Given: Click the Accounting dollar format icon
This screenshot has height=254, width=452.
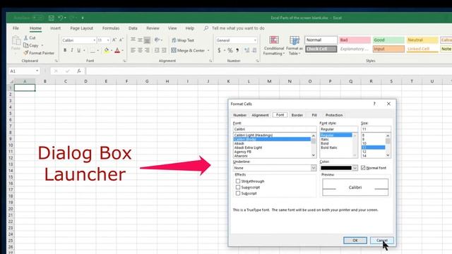Looking at the screenshot, I should tap(219, 50).
